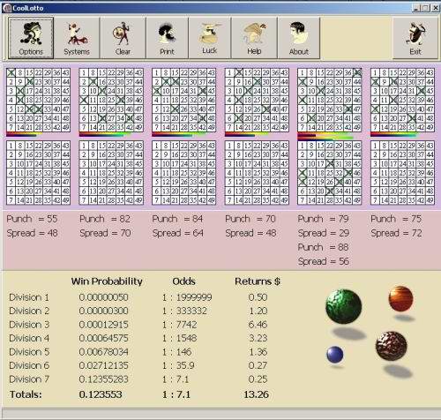
Task: Open the Options toolbar button
Action: click(x=31, y=38)
